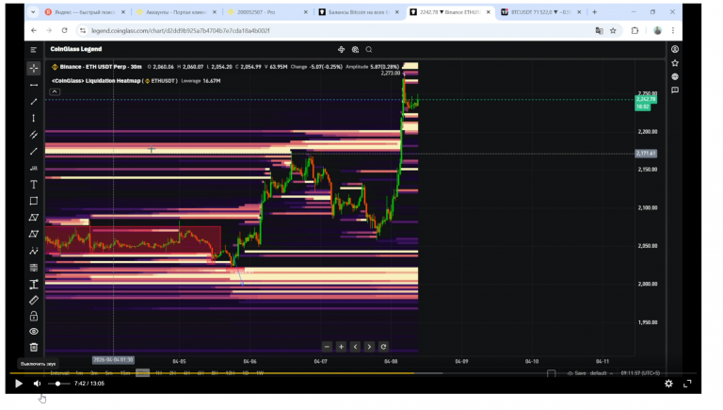Adjust the video volume slider
This screenshot has width=723, height=410.
click(x=58, y=384)
